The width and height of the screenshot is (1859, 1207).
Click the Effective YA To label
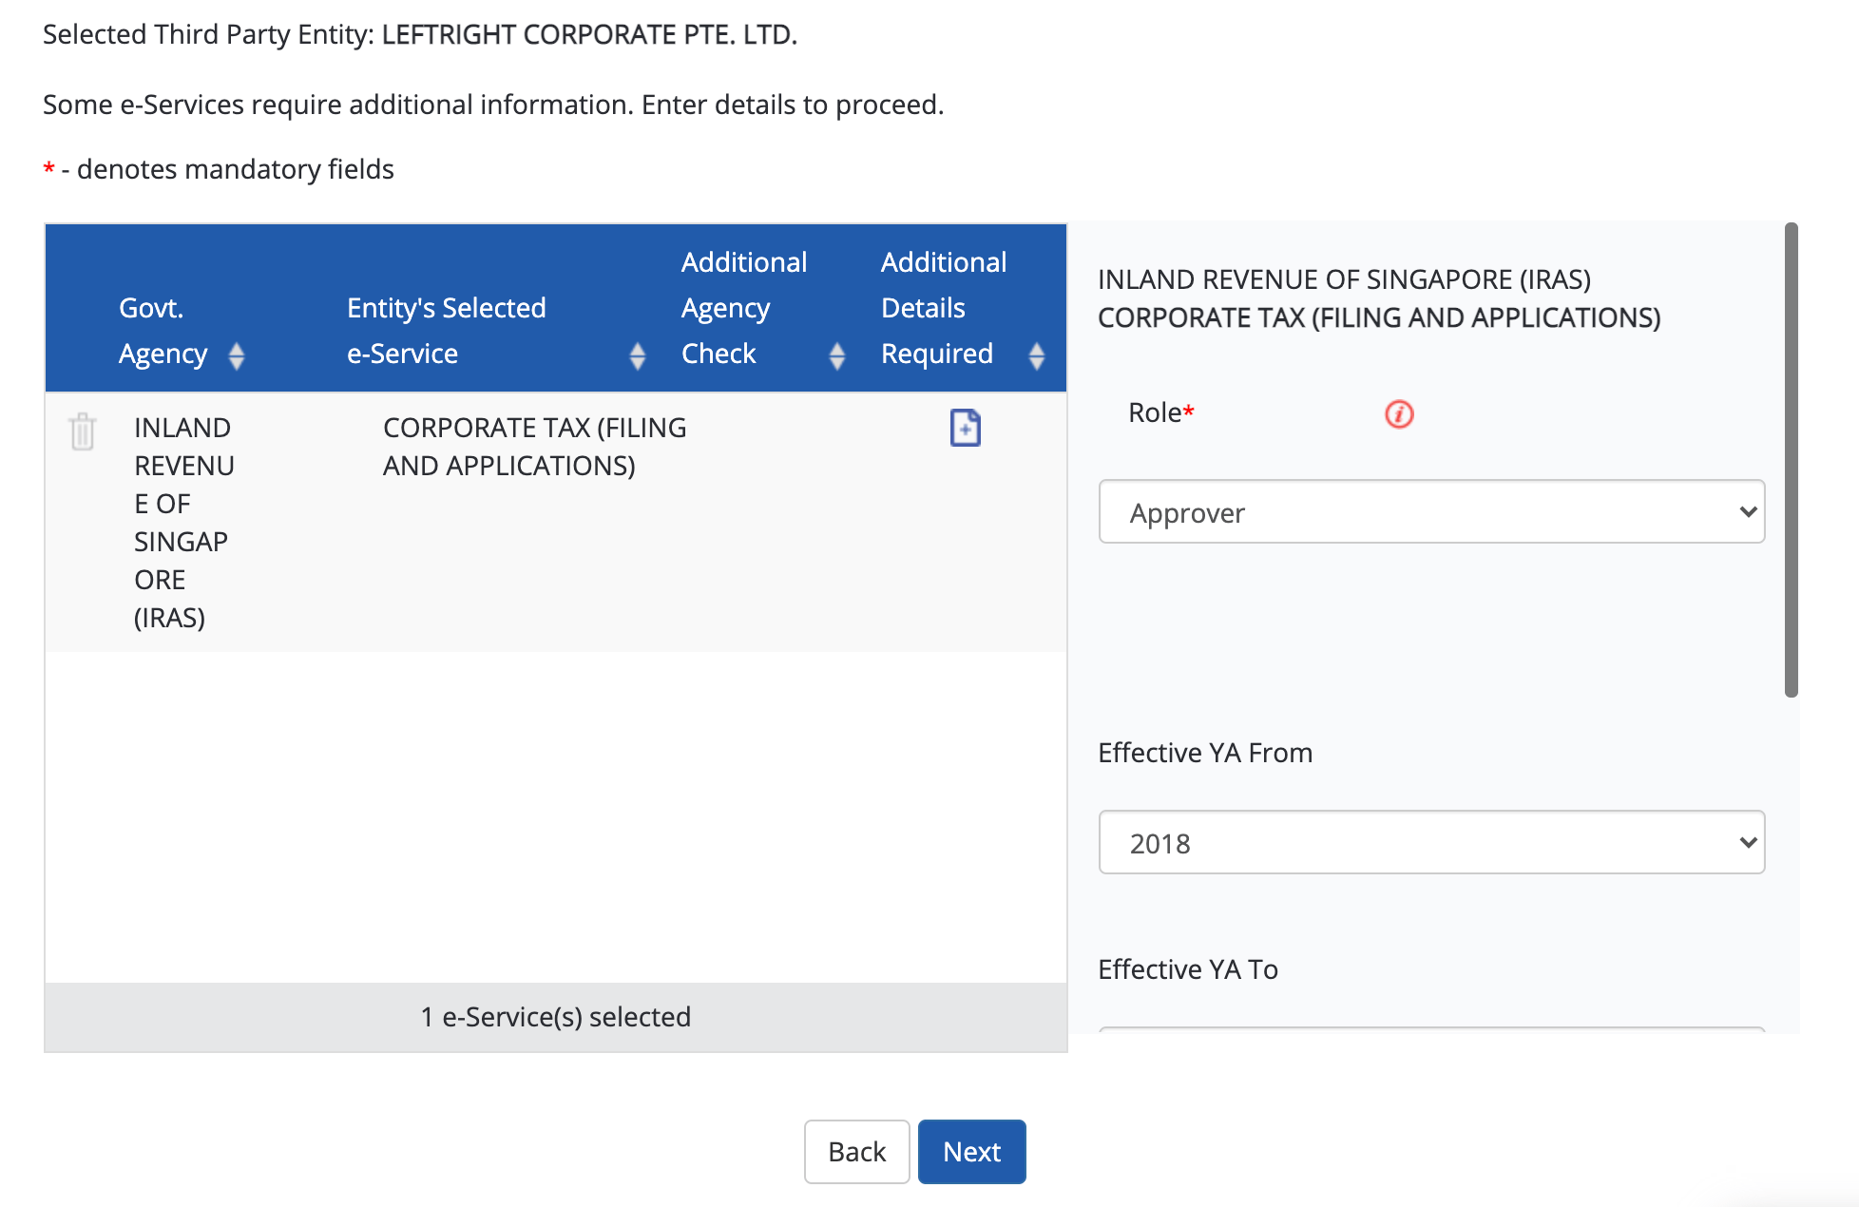[1188, 969]
